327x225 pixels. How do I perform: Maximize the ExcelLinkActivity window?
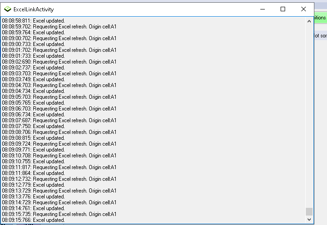click(283, 9)
